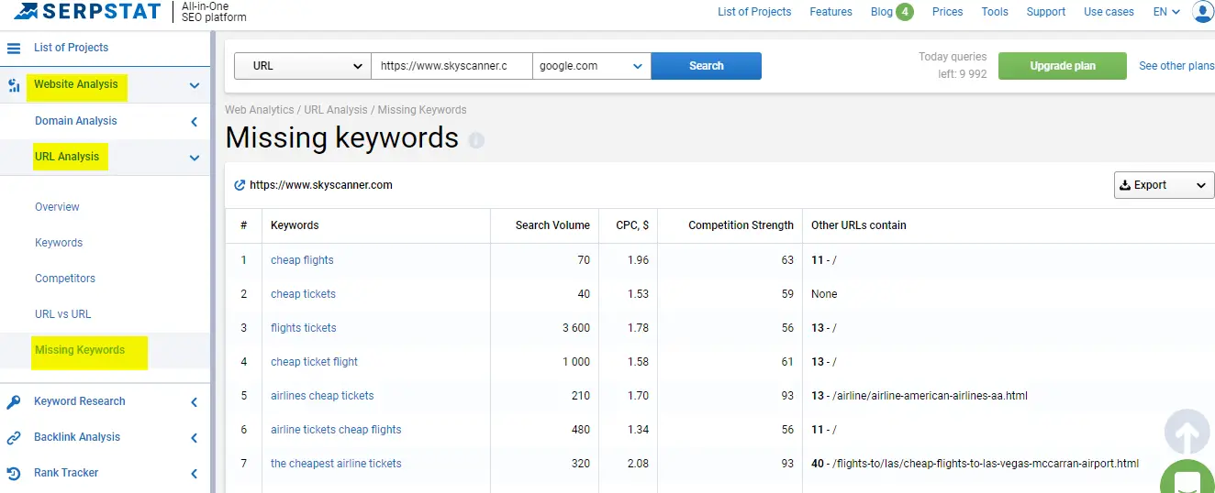Click the Rank Tracker history icon

point(14,474)
